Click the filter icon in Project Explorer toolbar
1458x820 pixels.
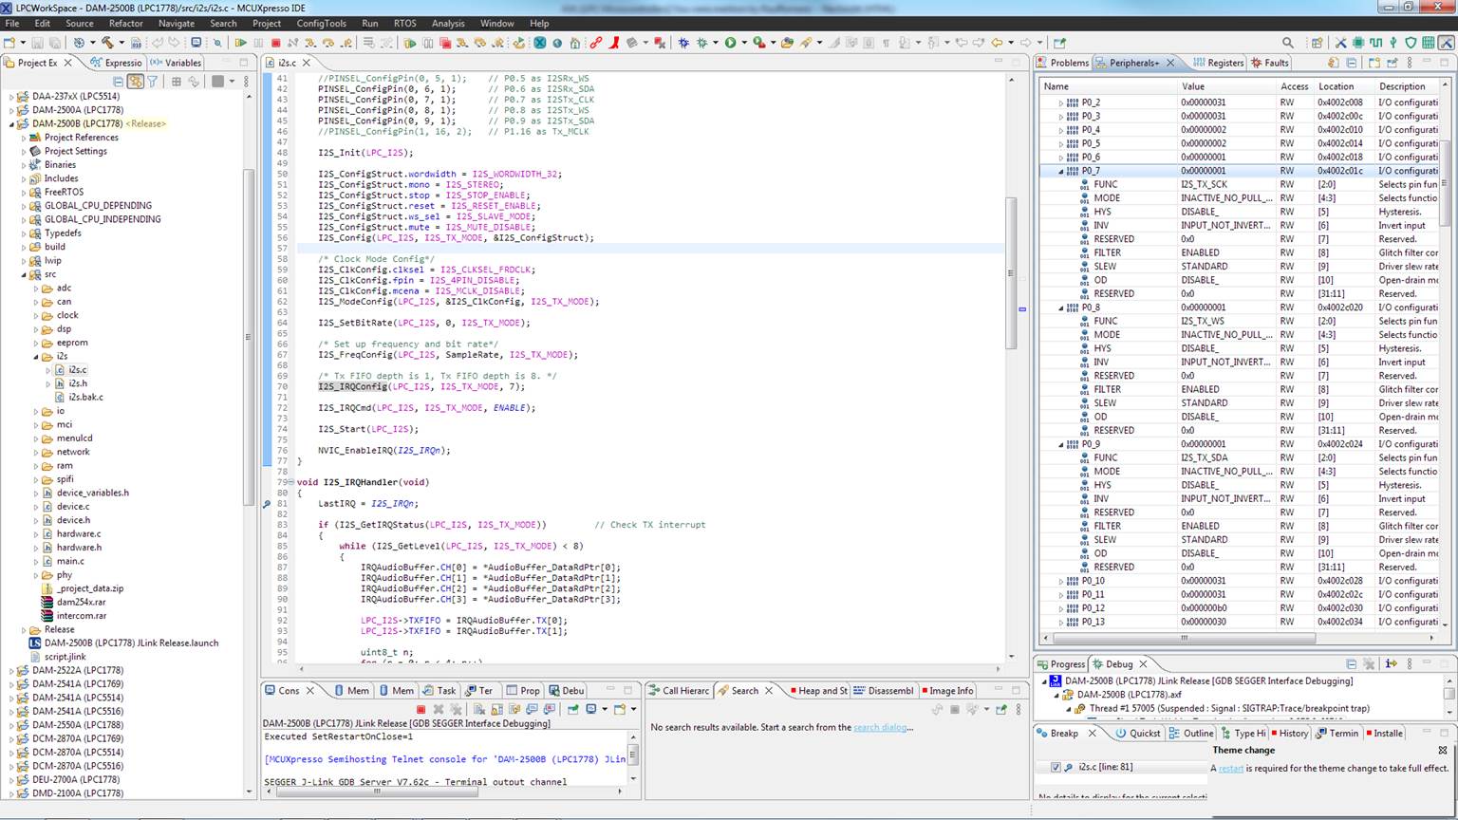tap(152, 82)
